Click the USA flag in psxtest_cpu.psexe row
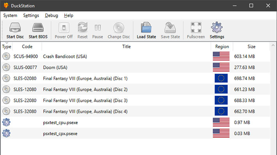The height and width of the screenshot is (155, 277). point(221,122)
